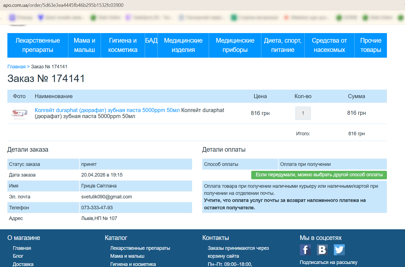405x267 pixels.
Task: Open the Гигиена и косметика category in the blue navigation bar
Action: point(123,45)
